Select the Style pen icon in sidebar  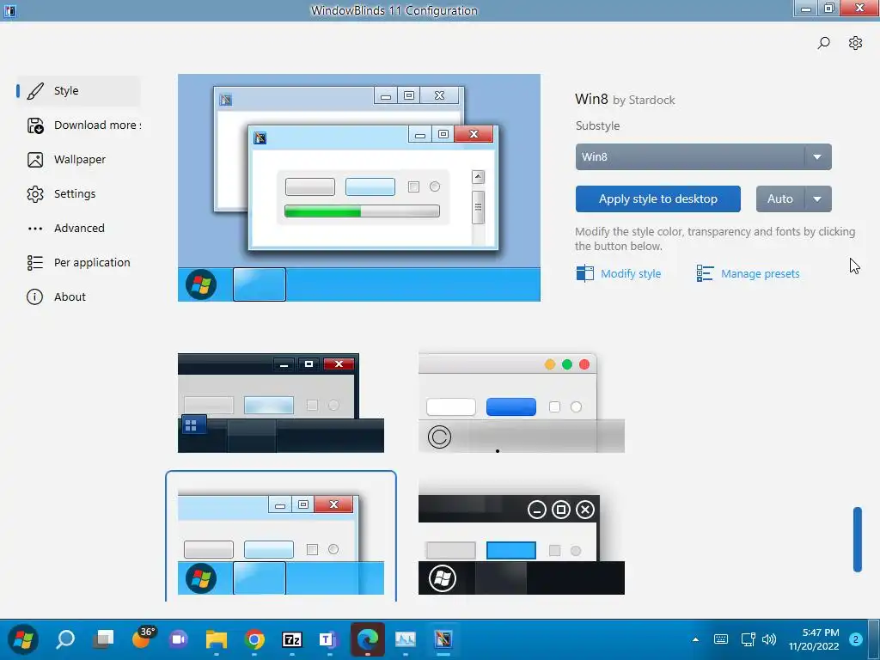coord(35,91)
